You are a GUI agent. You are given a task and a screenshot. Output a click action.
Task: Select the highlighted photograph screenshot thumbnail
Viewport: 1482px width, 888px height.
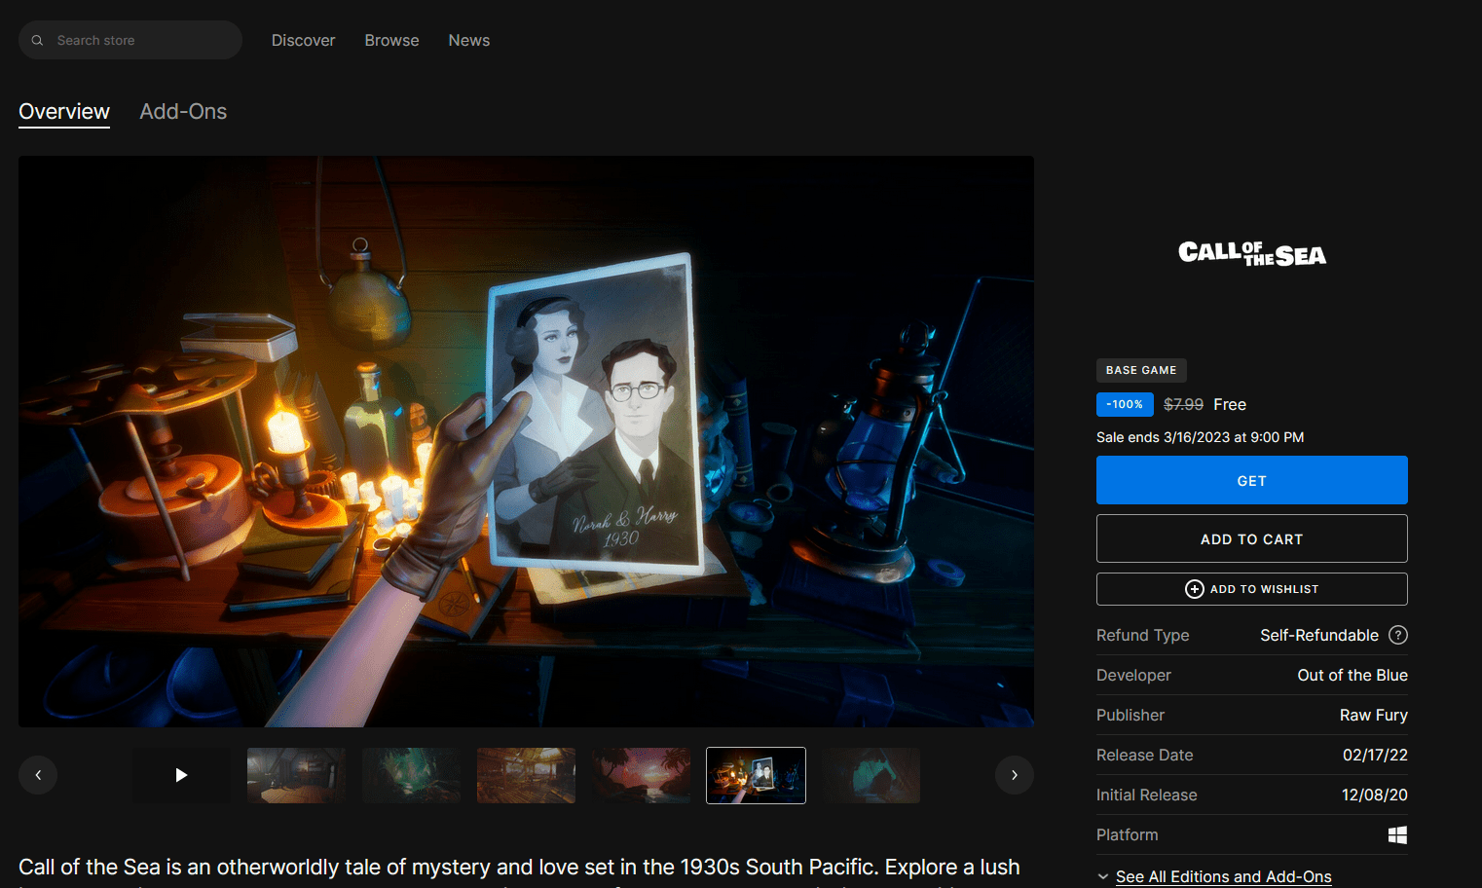point(756,775)
